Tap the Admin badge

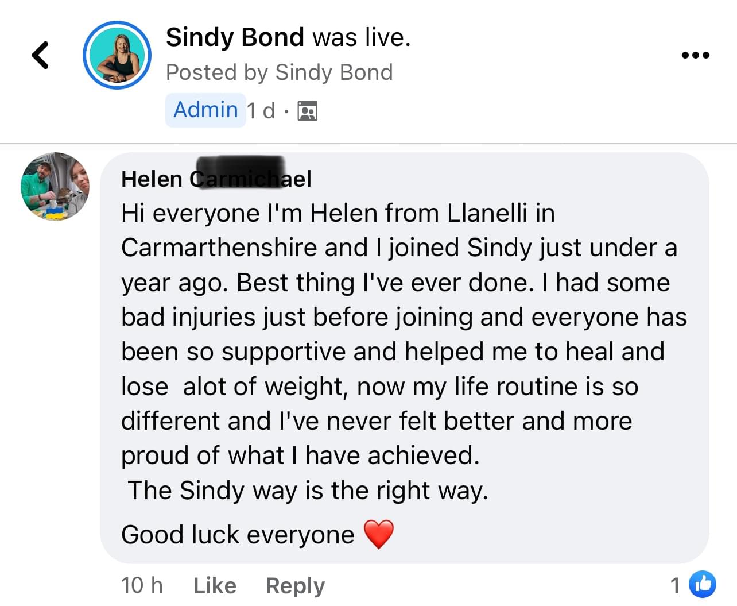pos(205,110)
